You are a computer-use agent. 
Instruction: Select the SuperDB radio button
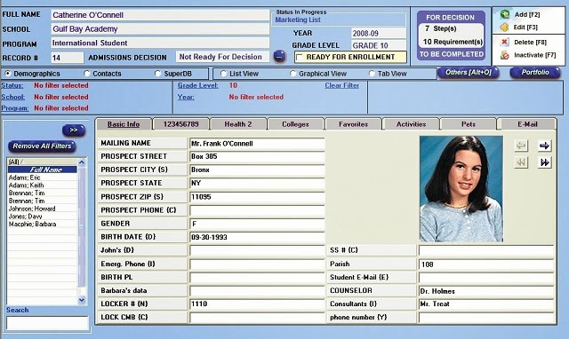[x=157, y=74]
